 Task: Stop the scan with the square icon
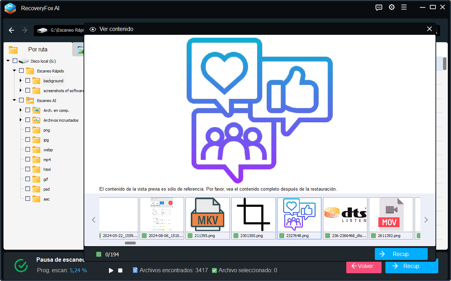pyautogui.click(x=120, y=270)
